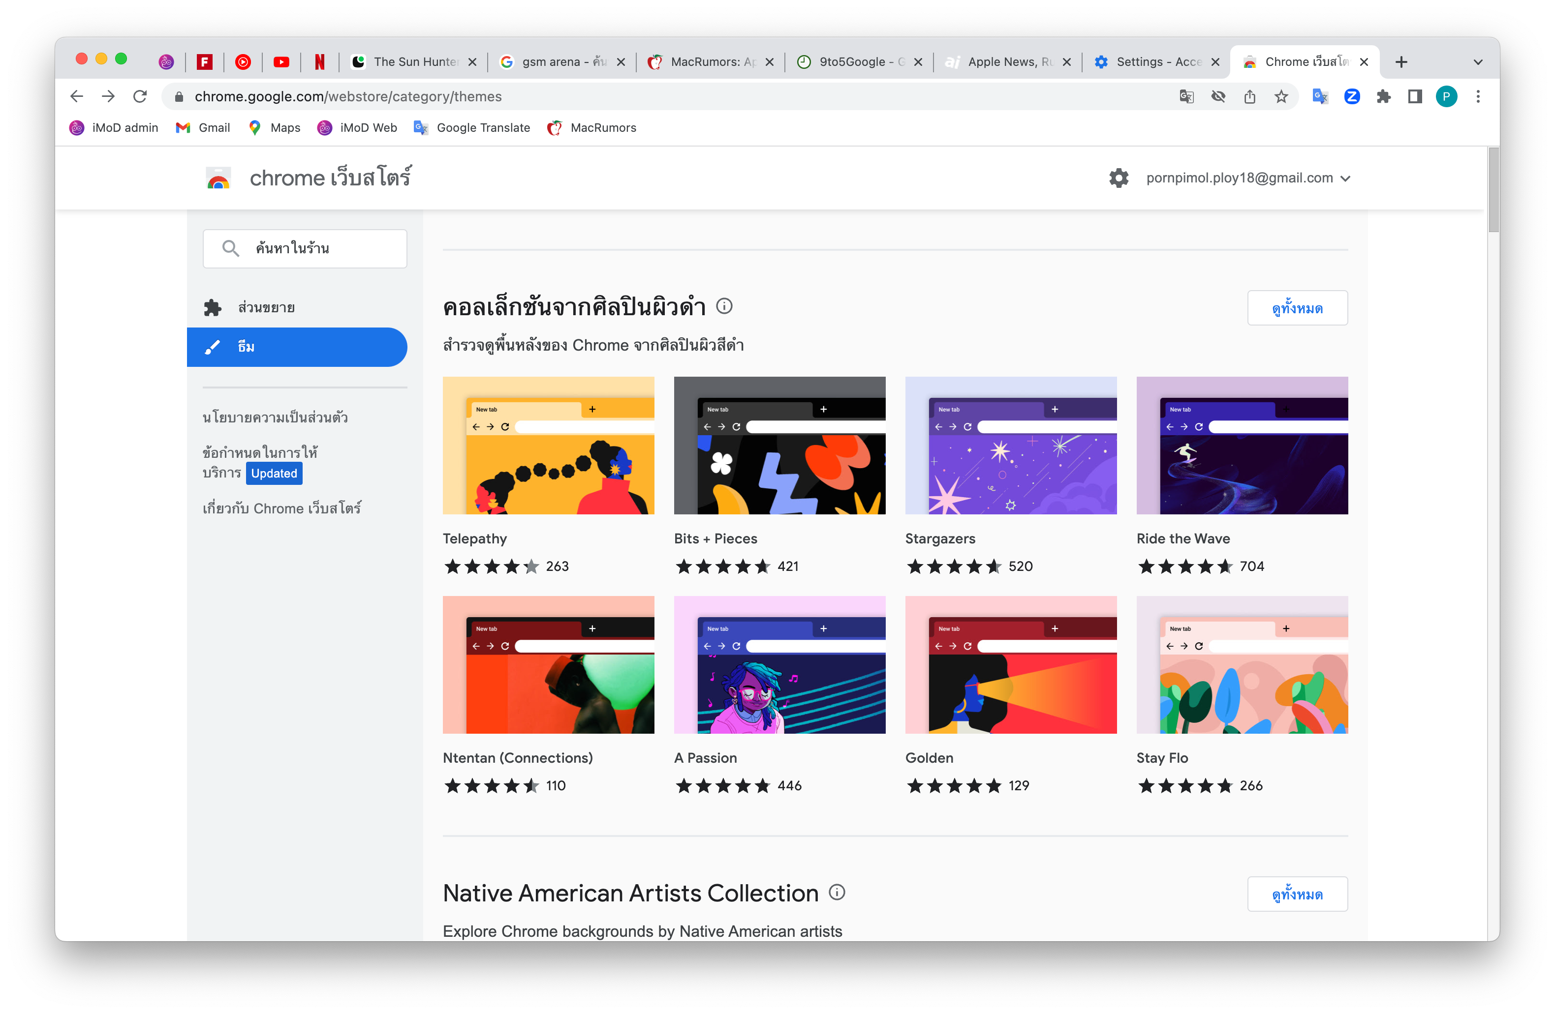Click the eye-slash tracking protection icon
Viewport: 1555px width, 1014px height.
click(1218, 97)
